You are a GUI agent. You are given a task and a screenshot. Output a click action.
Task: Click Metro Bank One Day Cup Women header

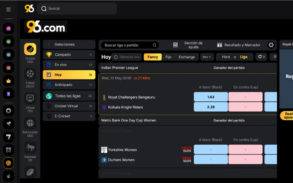pos(129,120)
